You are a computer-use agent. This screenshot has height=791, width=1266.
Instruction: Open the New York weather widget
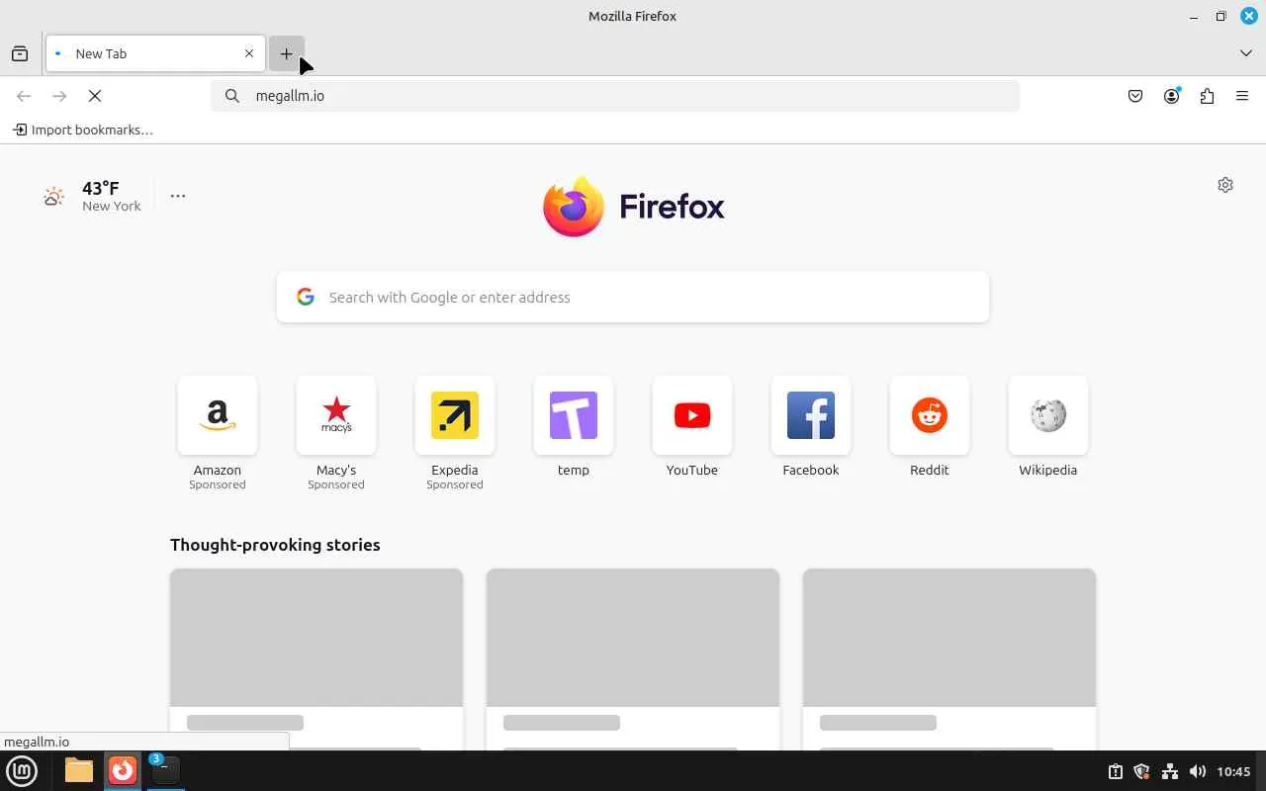pyautogui.click(x=92, y=196)
